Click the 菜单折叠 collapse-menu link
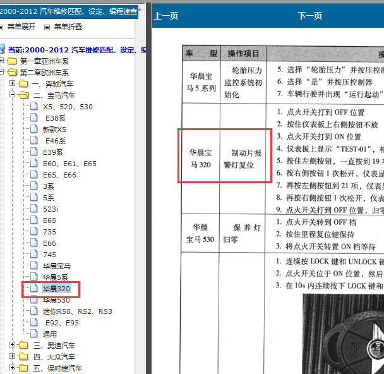 click(68, 27)
